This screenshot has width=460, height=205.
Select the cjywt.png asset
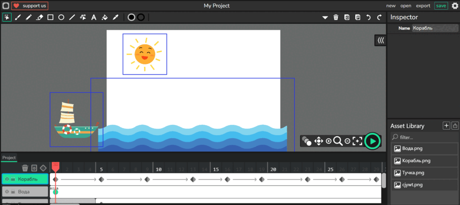point(425,185)
